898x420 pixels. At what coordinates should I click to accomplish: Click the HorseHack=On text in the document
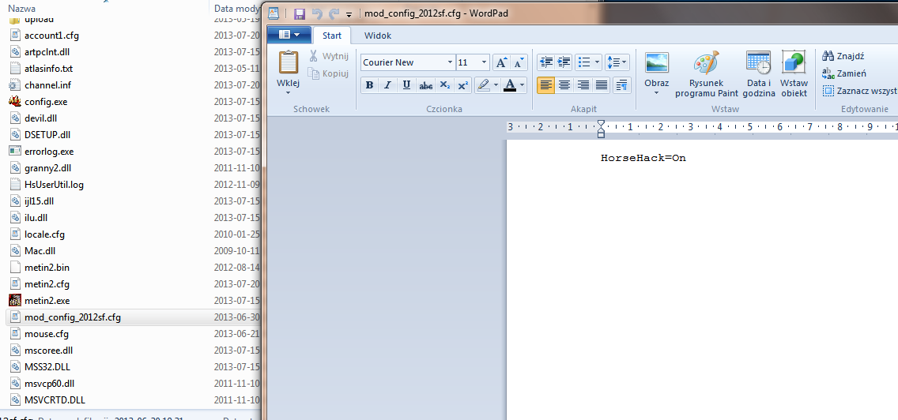click(x=643, y=158)
